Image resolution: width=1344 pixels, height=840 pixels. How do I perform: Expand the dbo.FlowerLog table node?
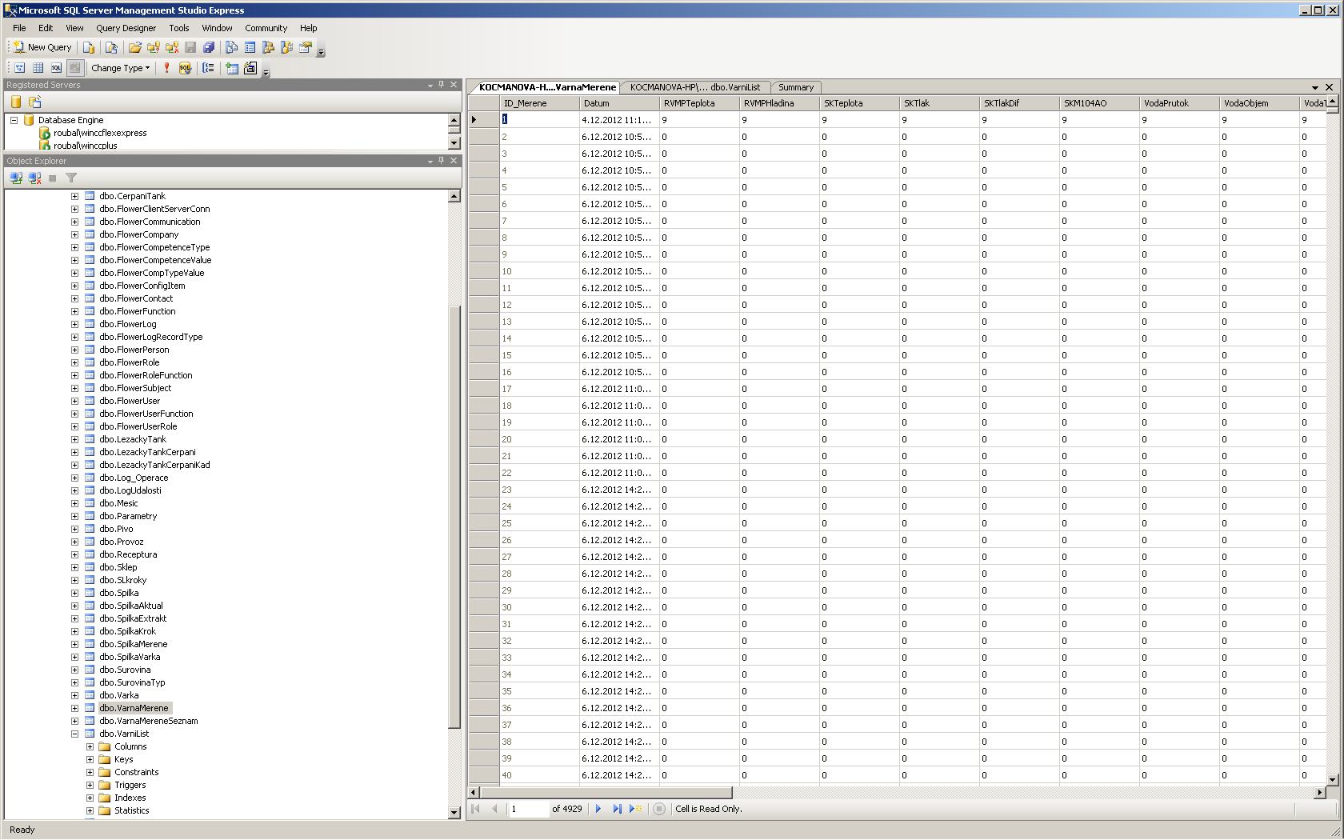74,324
